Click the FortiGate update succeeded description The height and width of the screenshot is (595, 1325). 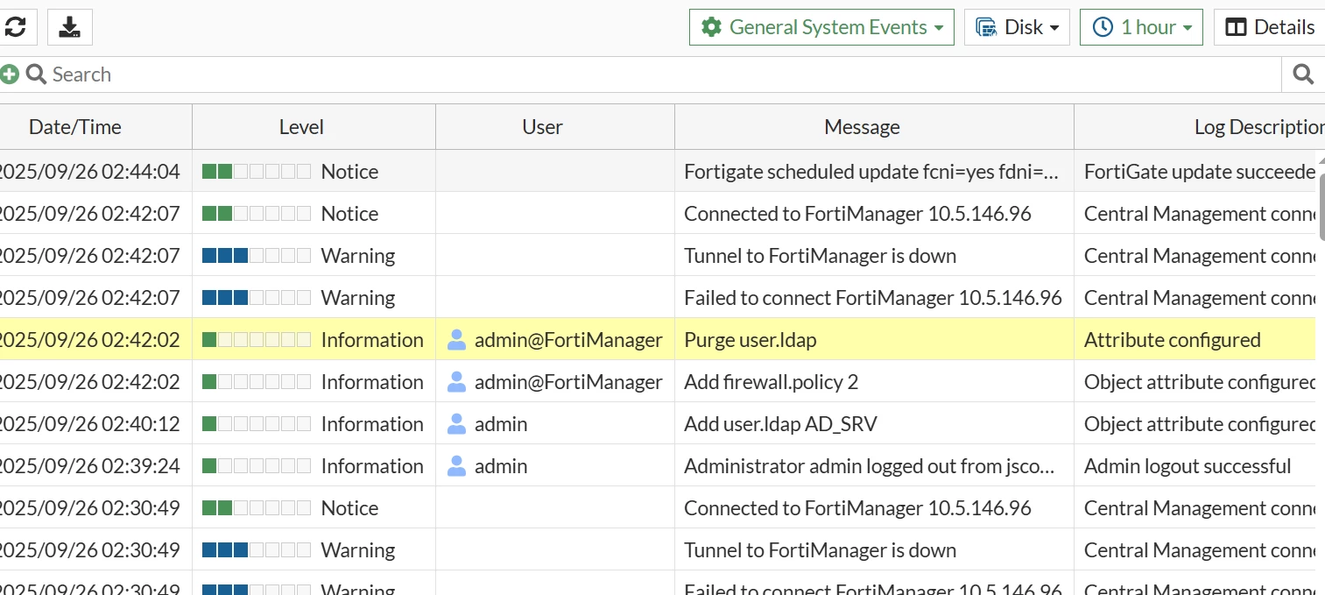1200,172
